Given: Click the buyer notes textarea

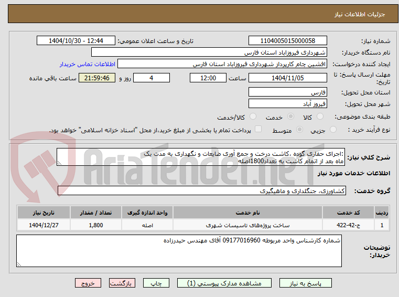Looking at the screenshot, I should 179,251.
